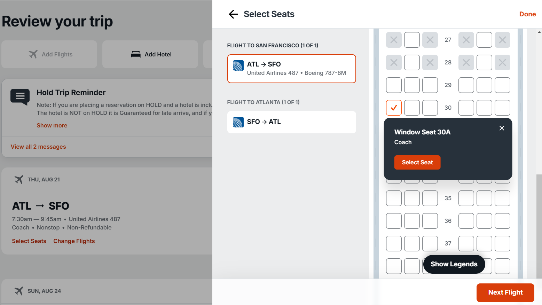Select left middle seat in row 37
This screenshot has height=305, width=542.
pyautogui.click(x=412, y=244)
